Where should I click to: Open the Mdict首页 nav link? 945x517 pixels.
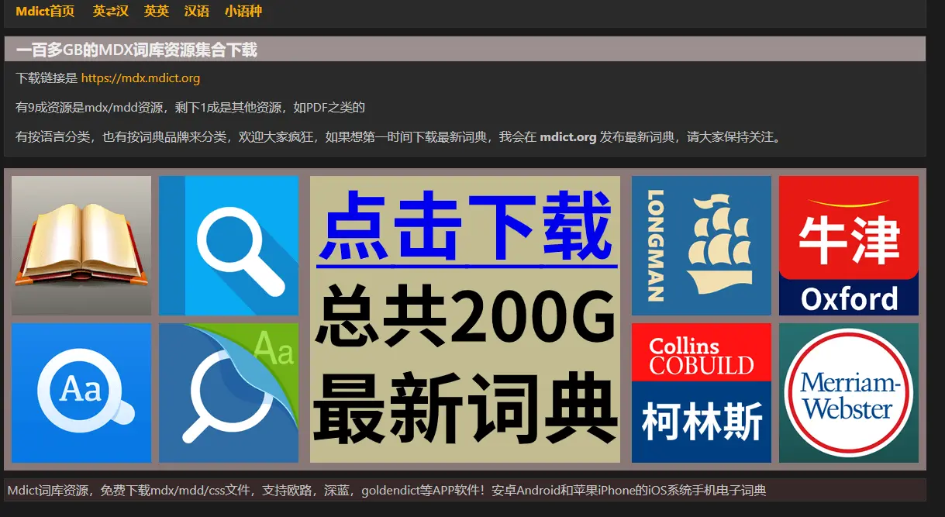[45, 11]
